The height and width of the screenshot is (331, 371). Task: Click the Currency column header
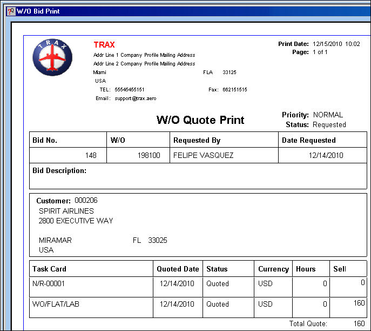273,269
